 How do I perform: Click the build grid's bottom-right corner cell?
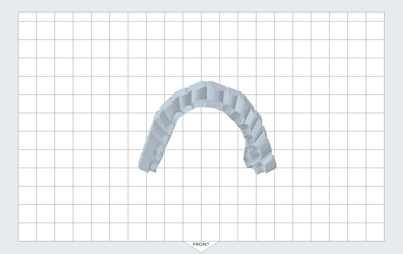coord(375,232)
